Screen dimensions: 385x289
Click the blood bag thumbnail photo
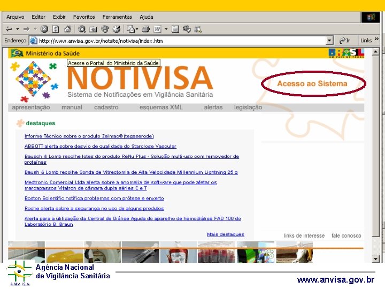pyautogui.click(x=178, y=252)
